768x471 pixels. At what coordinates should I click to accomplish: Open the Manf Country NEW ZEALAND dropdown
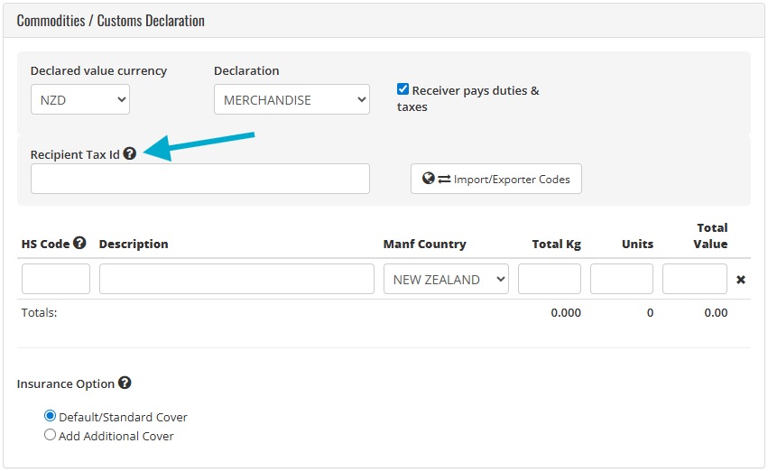click(446, 280)
